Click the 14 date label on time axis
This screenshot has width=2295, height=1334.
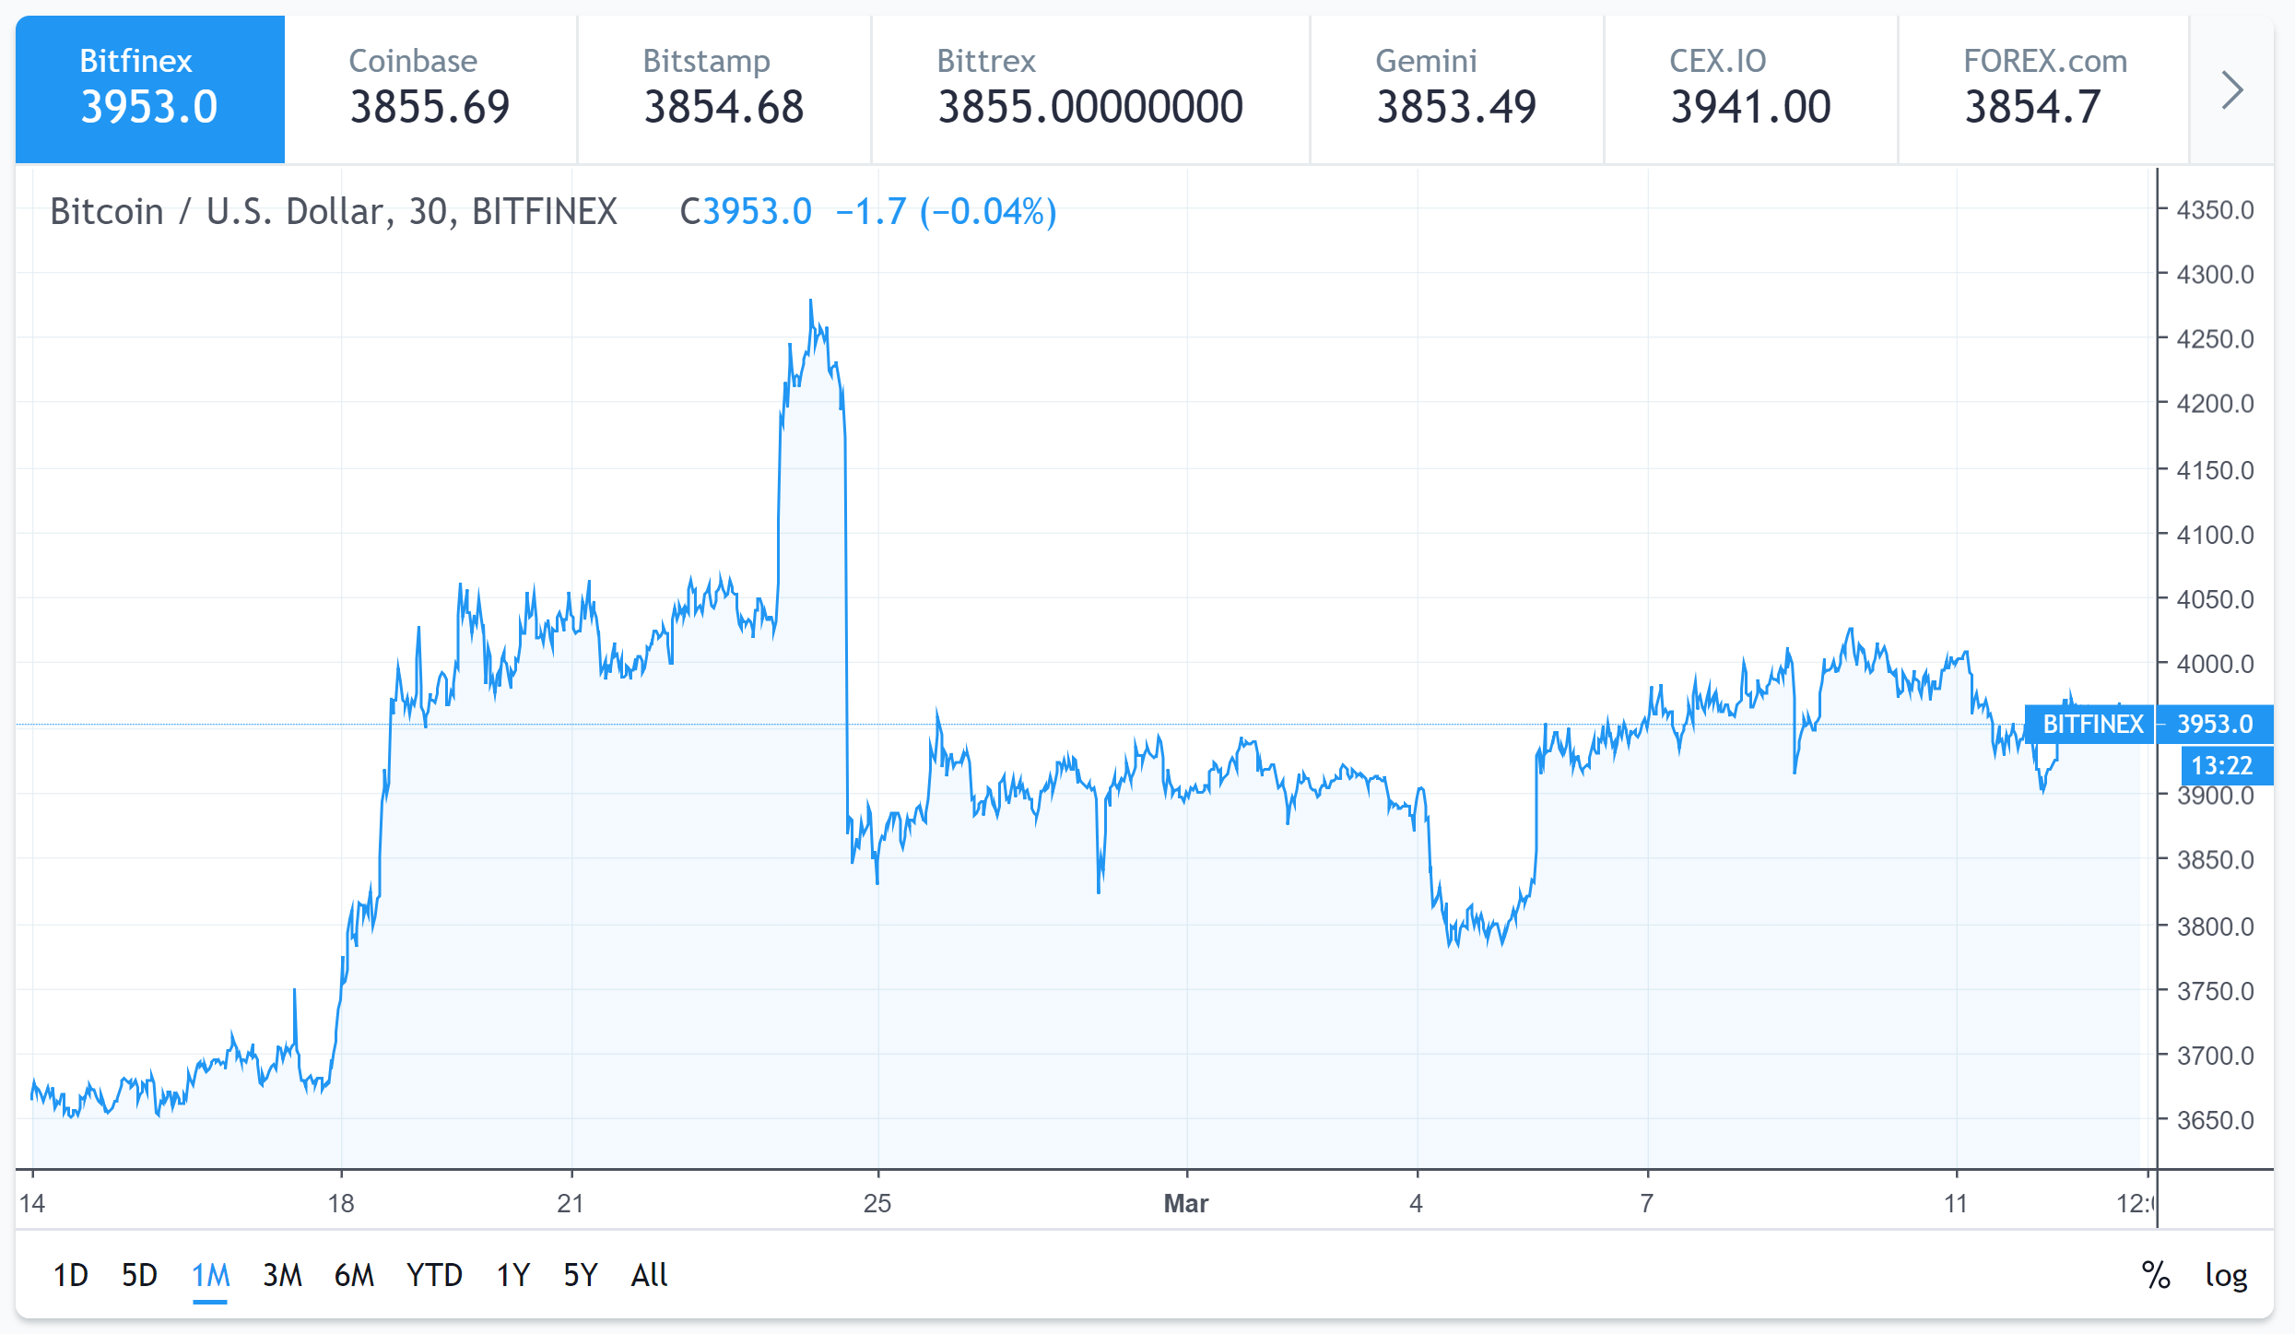(x=32, y=1203)
